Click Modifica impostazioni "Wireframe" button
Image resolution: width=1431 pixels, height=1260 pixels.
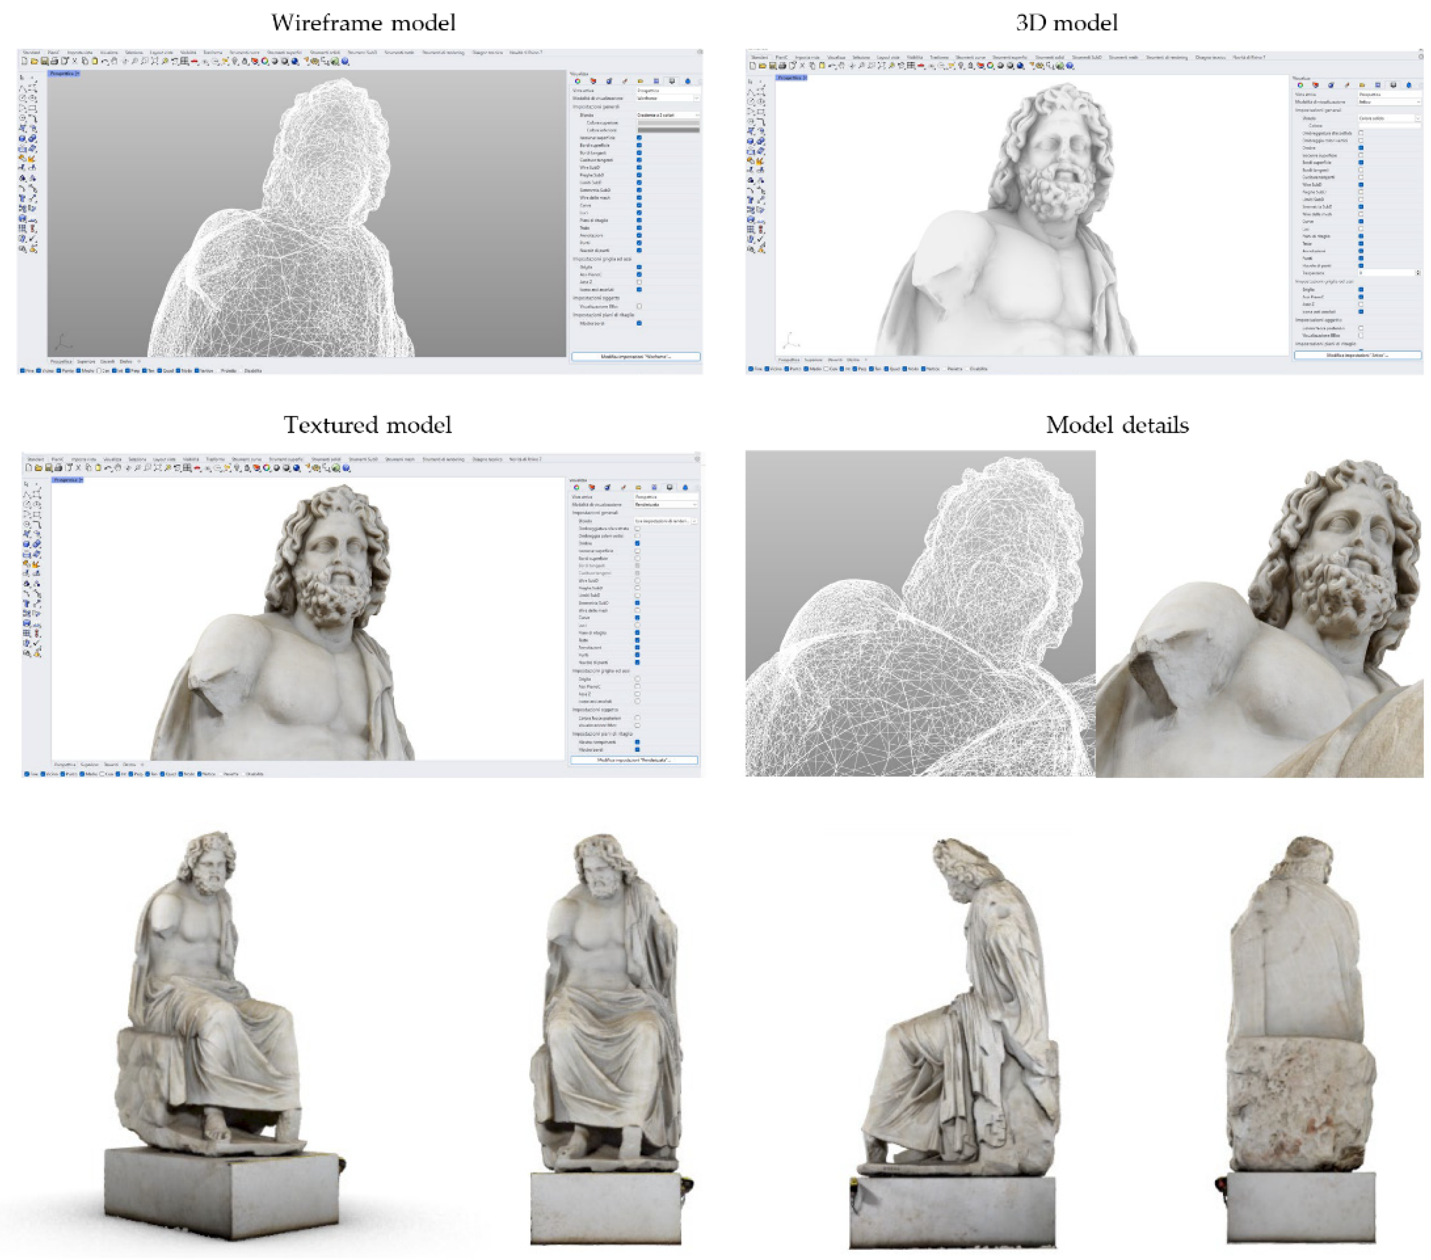(635, 356)
